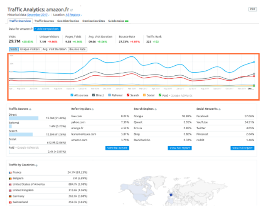This screenshot has height=210, width=268.
Task: Open the December 2017 historical data dropdown
Action: tap(38, 15)
